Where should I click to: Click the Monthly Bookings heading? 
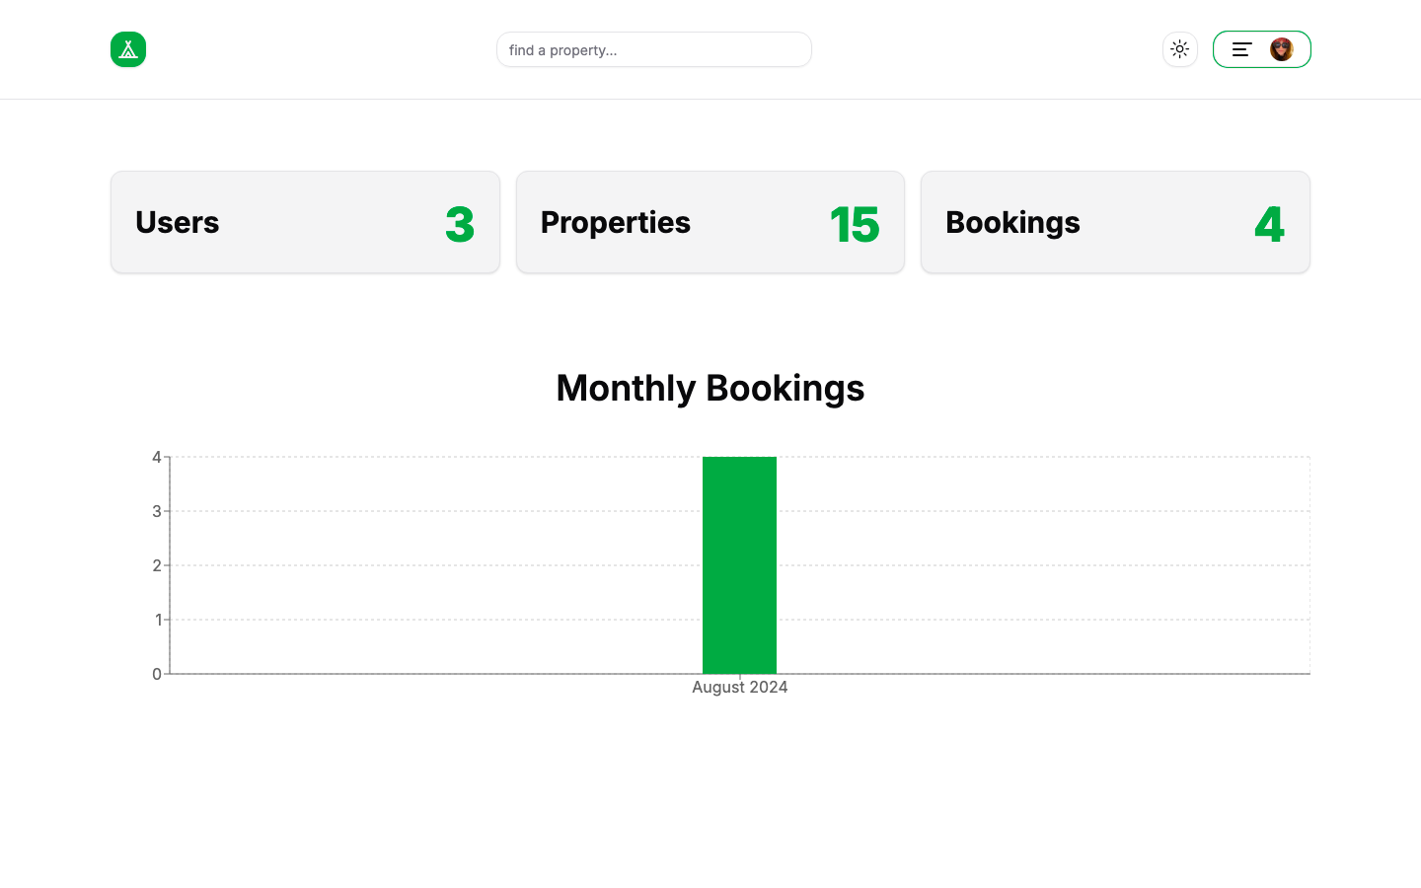coord(710,388)
